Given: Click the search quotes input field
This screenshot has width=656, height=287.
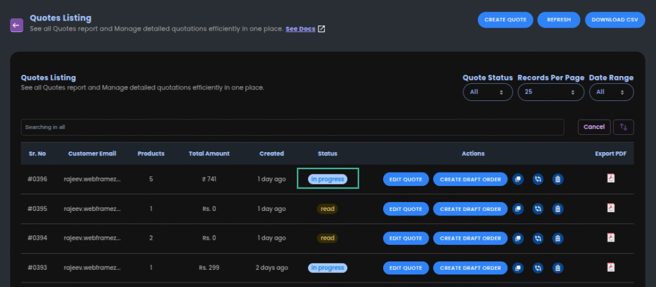Looking at the screenshot, I should [x=292, y=127].
